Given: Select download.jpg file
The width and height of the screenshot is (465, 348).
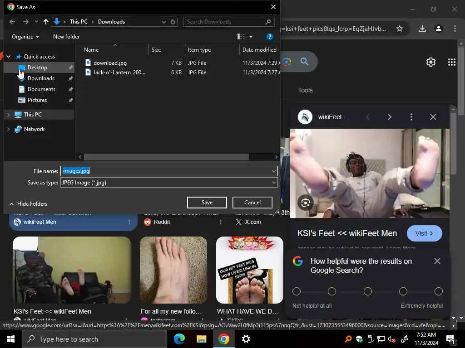Looking at the screenshot, I should [x=110, y=63].
